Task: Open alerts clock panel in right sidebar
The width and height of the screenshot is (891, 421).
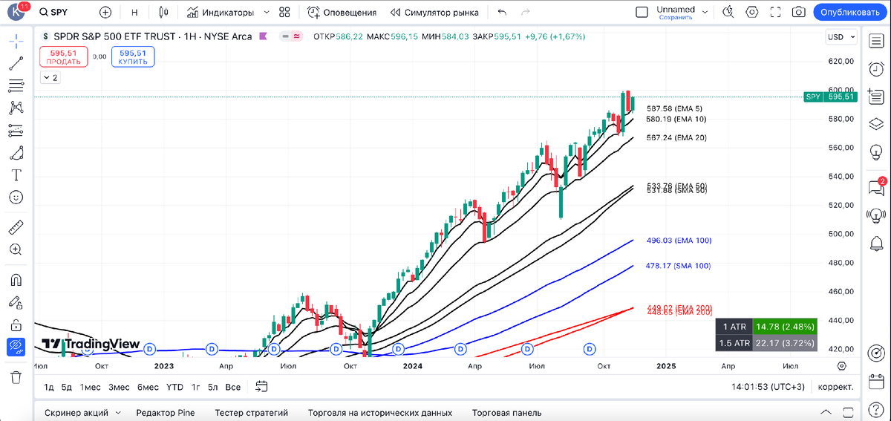Action: coord(875,70)
